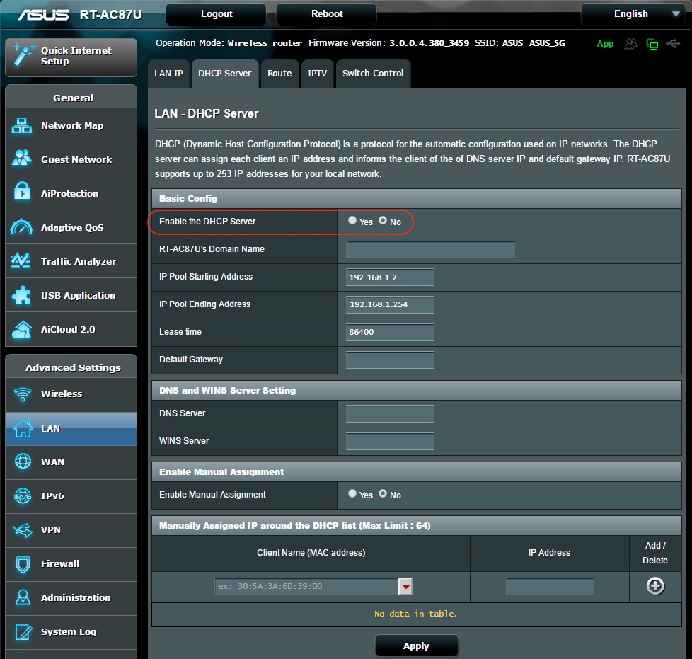Open the Switch Control tab
This screenshot has width=692, height=659.
(x=373, y=74)
